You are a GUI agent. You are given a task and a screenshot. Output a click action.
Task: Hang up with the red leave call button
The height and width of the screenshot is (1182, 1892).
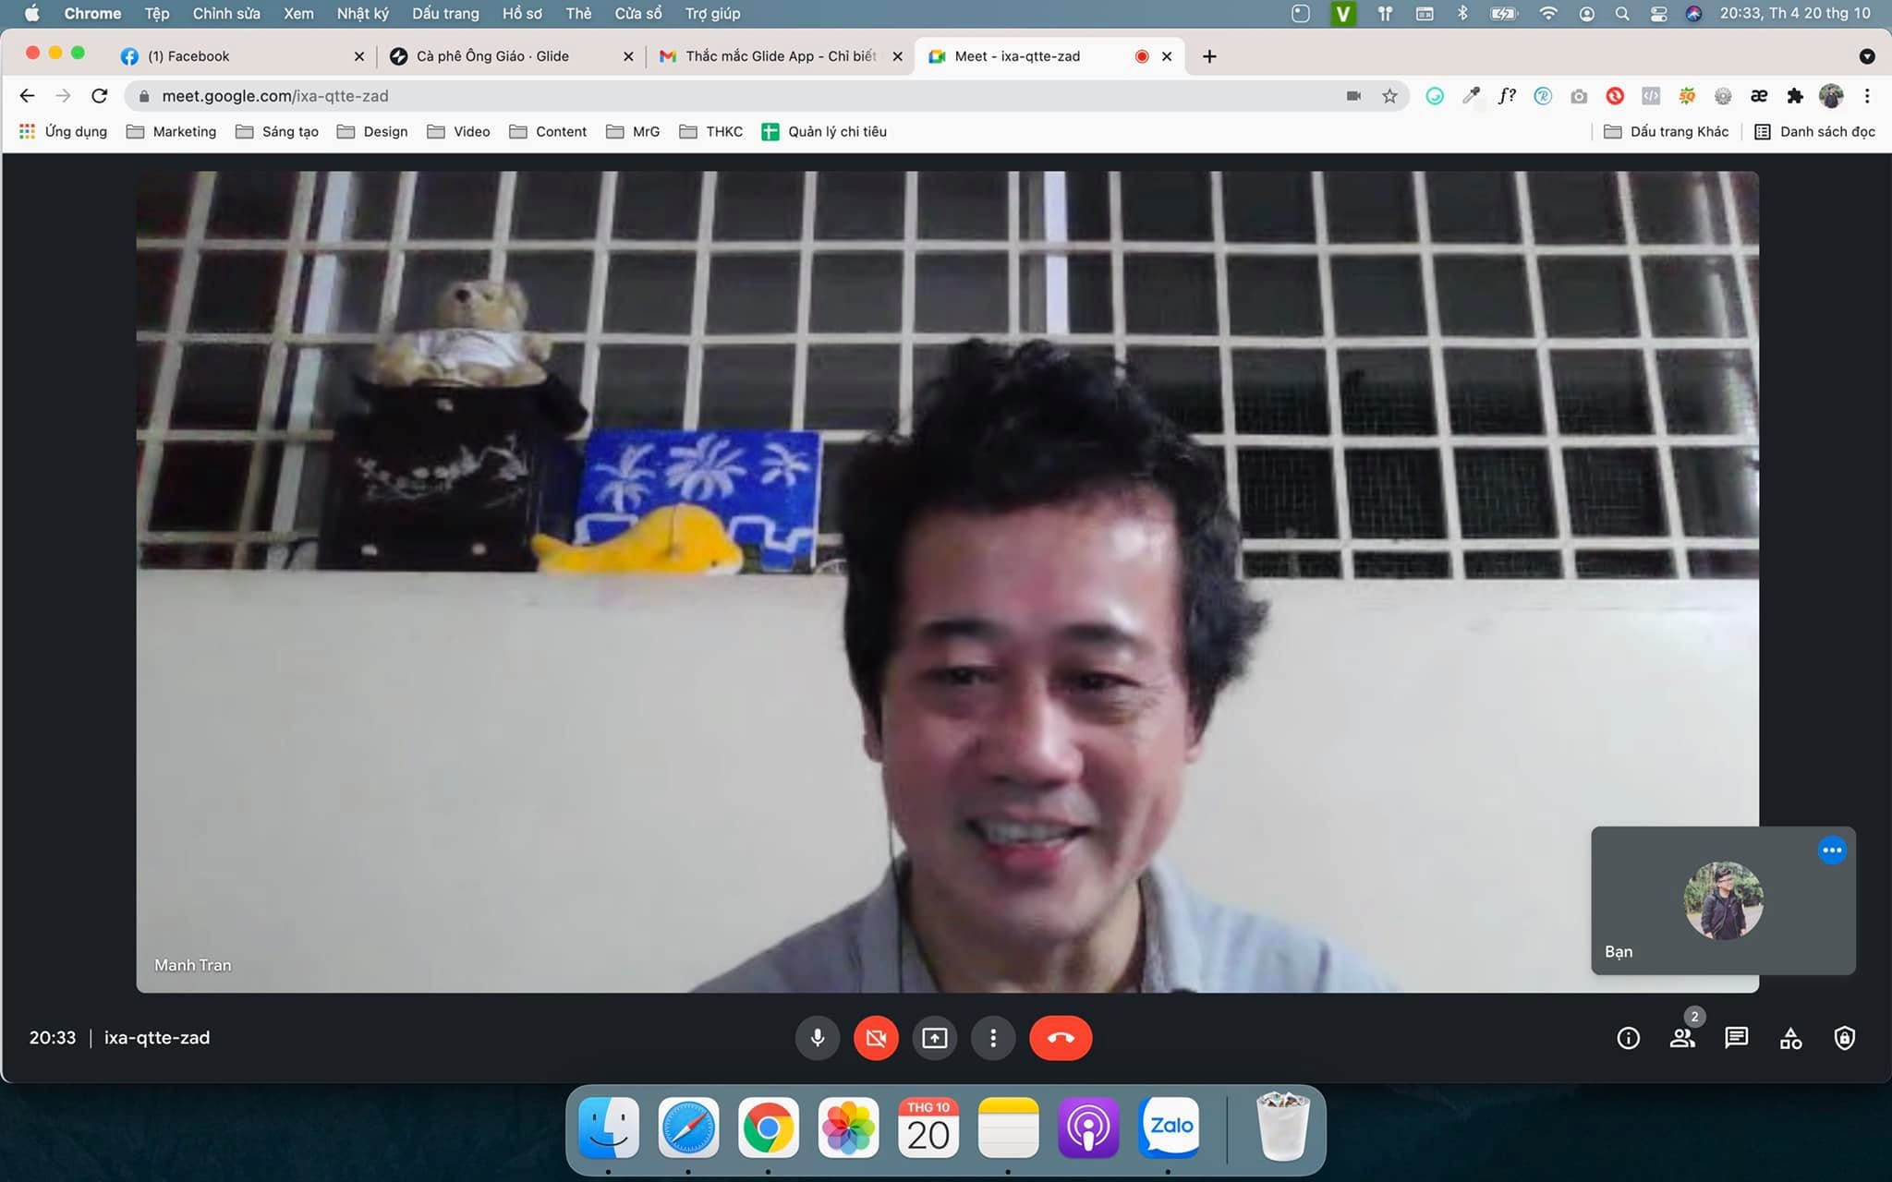[1061, 1038]
